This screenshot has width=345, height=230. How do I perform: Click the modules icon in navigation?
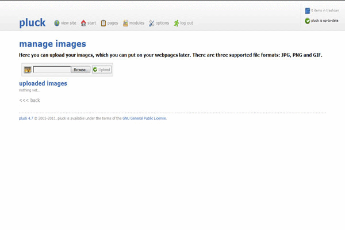click(x=125, y=23)
